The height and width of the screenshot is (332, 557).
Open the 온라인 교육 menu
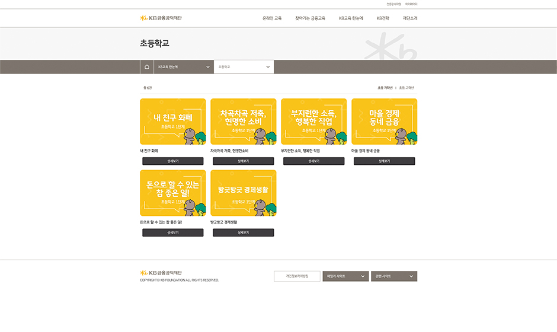[x=272, y=18]
